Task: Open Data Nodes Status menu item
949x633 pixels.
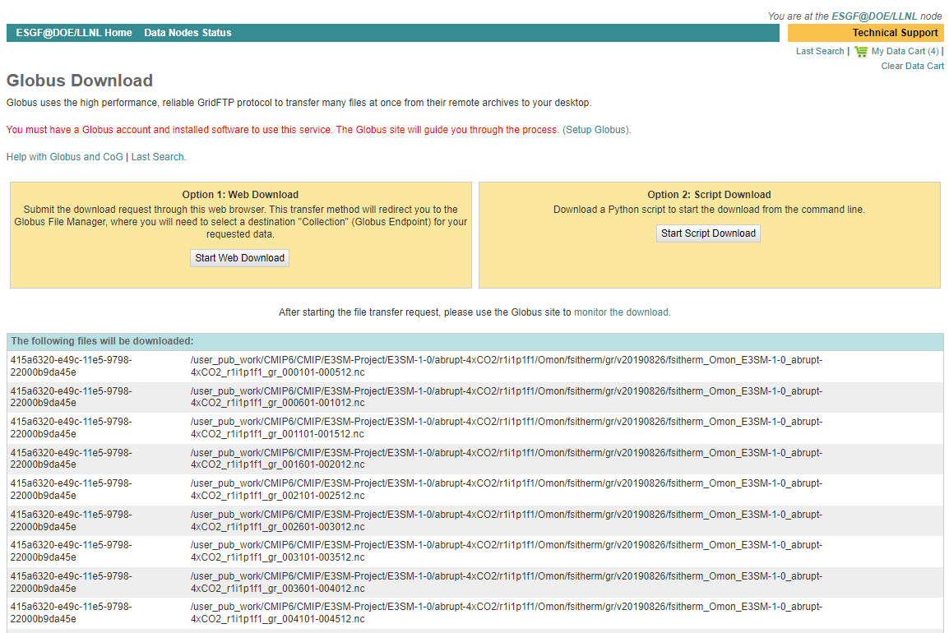Action: coord(187,33)
